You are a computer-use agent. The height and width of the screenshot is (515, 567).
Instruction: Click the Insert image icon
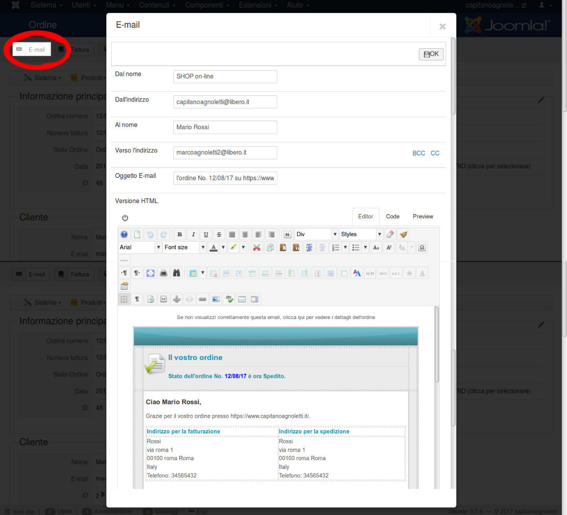pos(216,299)
